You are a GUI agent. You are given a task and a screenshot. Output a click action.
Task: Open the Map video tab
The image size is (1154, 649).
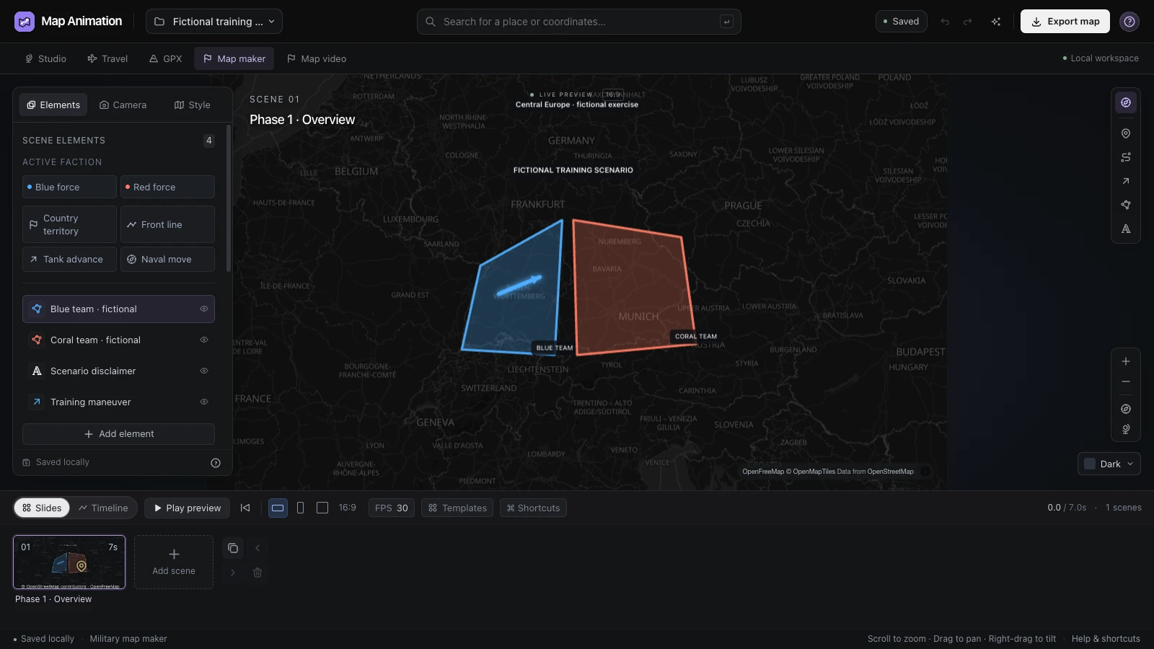coord(317,58)
